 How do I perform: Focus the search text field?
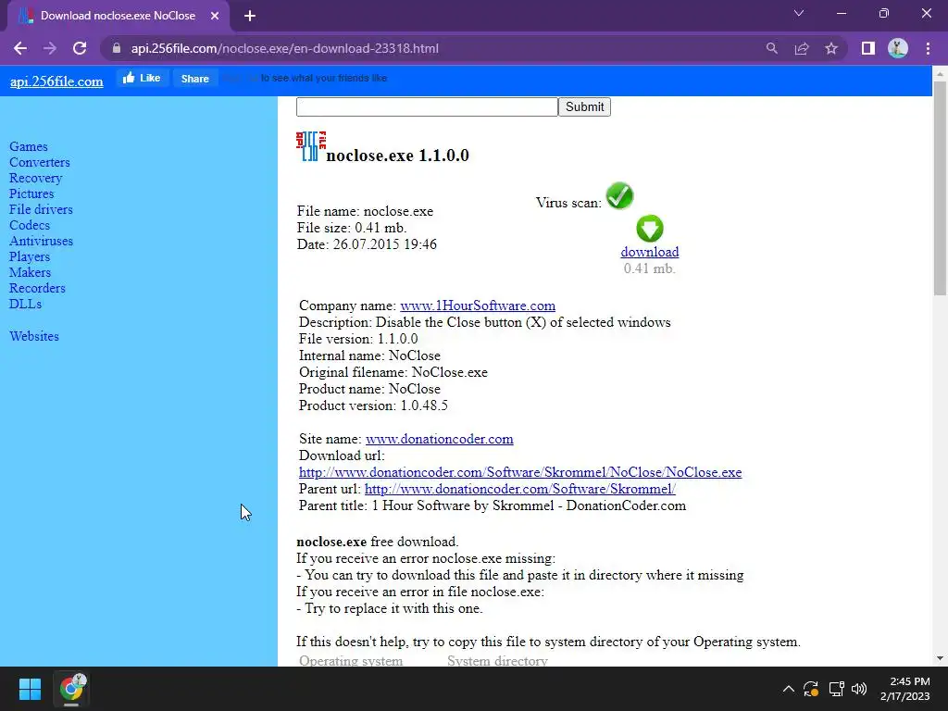click(x=427, y=107)
